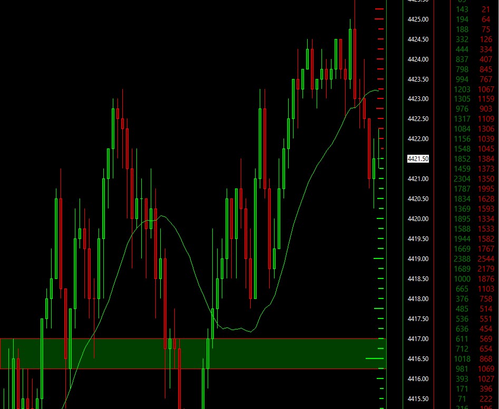This screenshot has height=409, width=499.
Task: Click red volume value 1876
Action: click(x=486, y=279)
